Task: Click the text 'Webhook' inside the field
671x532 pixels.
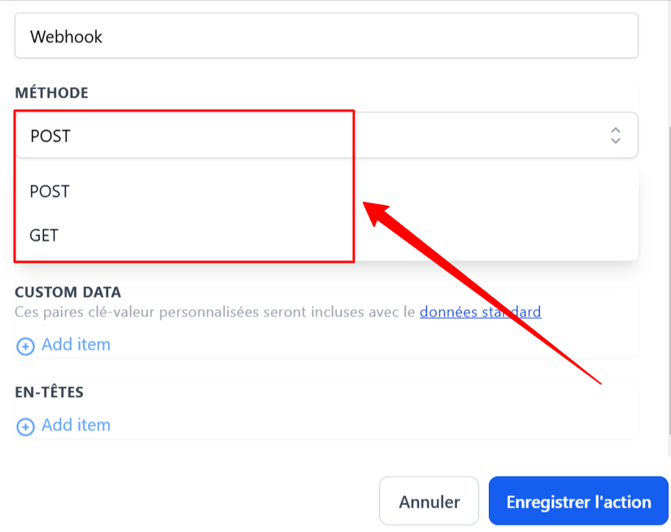Action: 67,37
